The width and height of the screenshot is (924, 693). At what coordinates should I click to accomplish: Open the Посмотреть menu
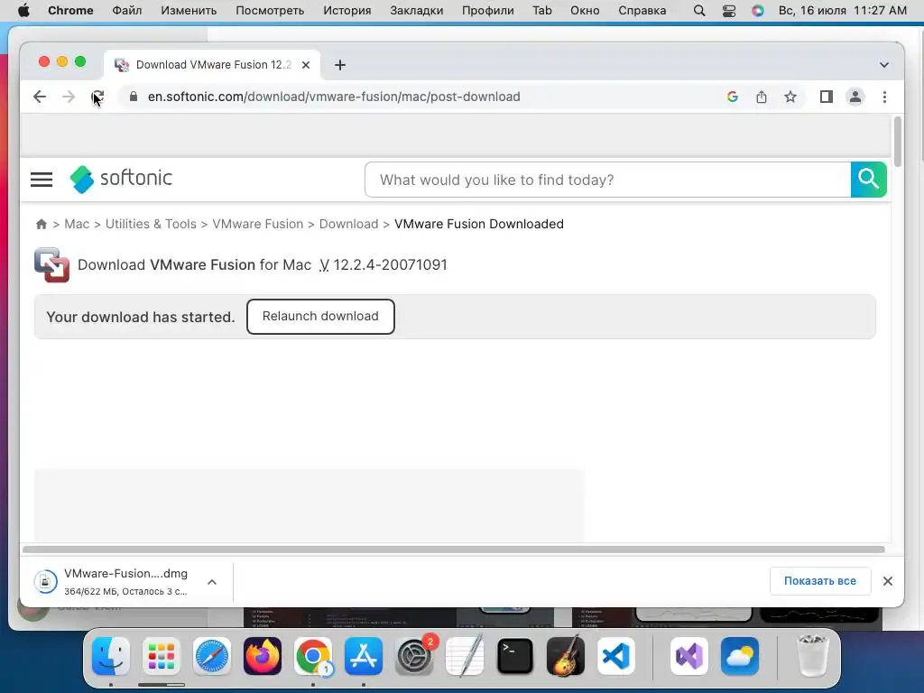(270, 11)
